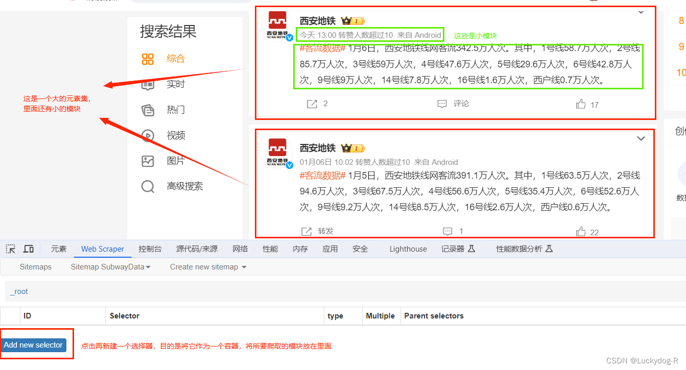Switch to 控制台 DevTools tab
Viewport: 686px width, 370px height.
(150, 249)
